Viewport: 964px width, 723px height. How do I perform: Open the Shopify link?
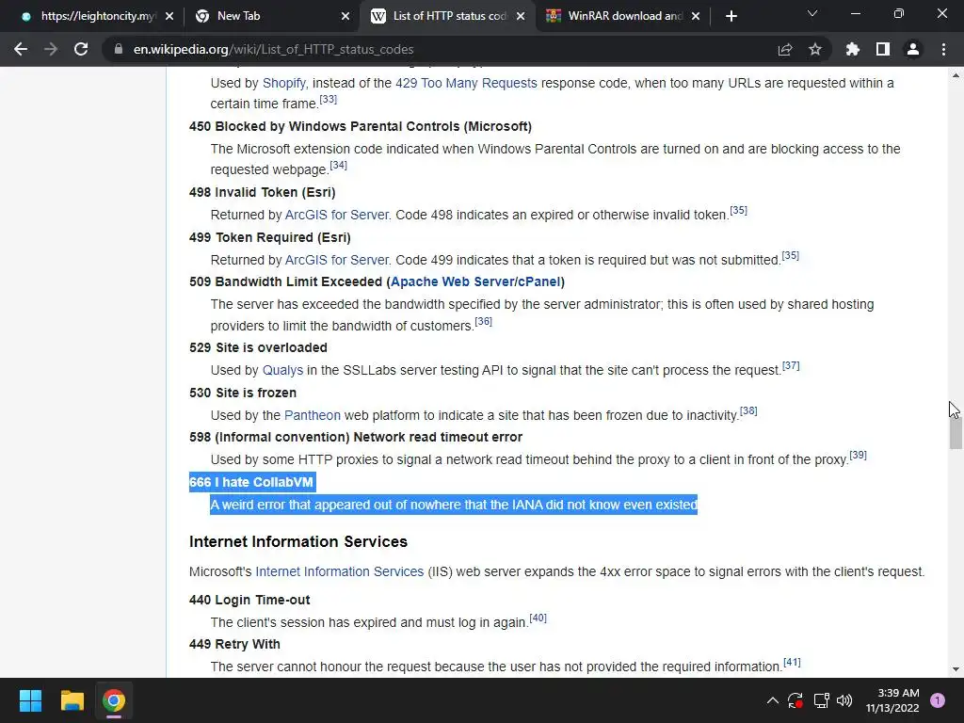(284, 83)
